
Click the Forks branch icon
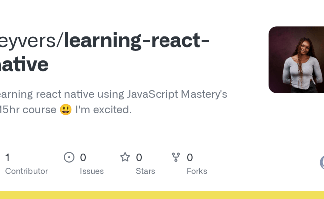point(176,157)
